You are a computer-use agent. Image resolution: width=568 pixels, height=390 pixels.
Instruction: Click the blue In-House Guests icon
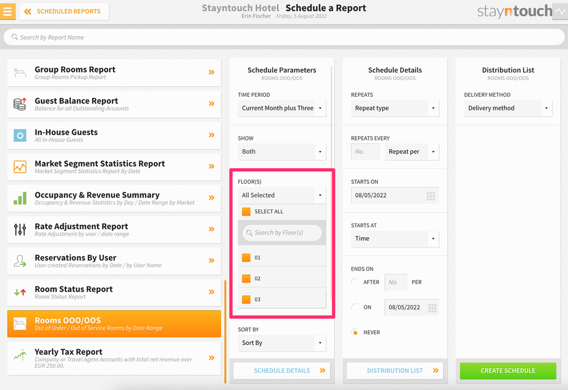tap(20, 136)
